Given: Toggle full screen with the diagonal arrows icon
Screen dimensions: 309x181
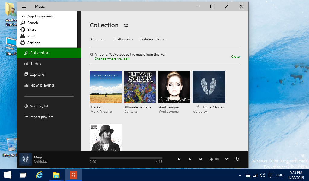Looking at the screenshot, I should (227, 6).
